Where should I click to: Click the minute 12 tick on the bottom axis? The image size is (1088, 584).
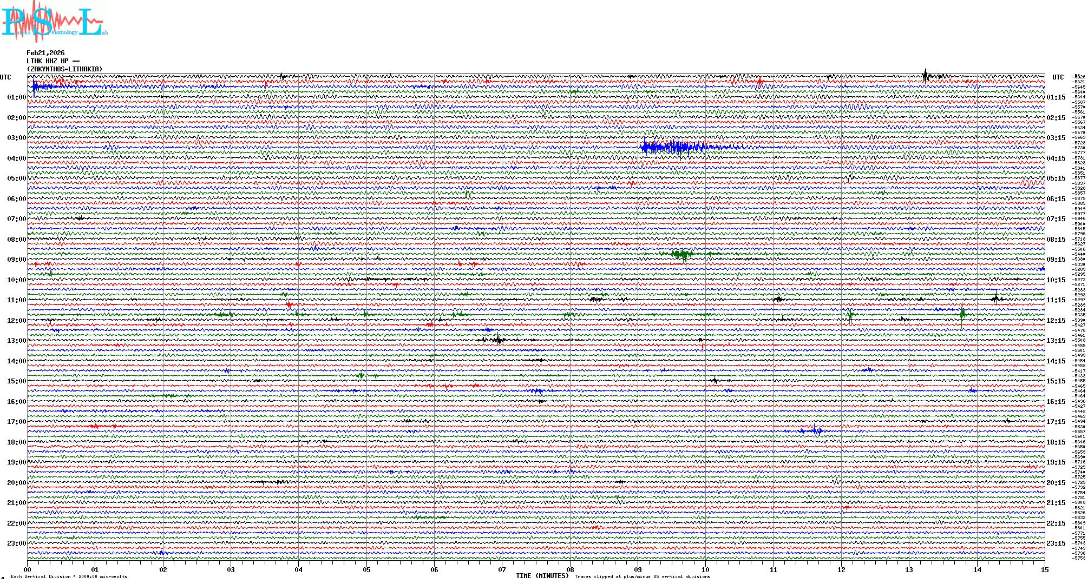click(841, 569)
